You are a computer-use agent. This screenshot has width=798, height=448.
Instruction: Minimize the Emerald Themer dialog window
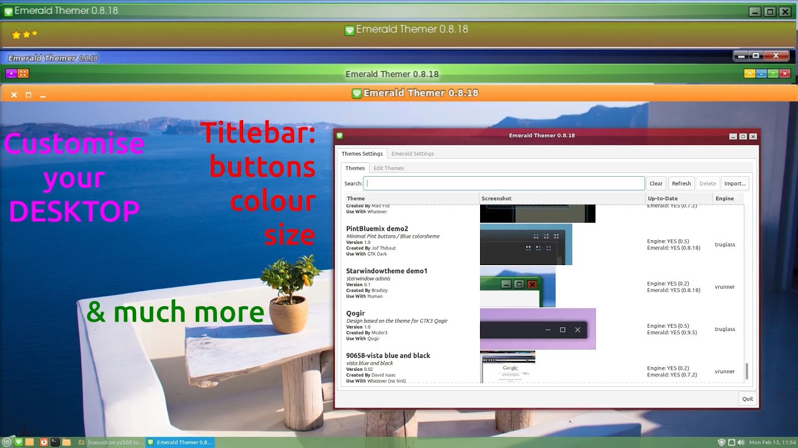click(733, 136)
